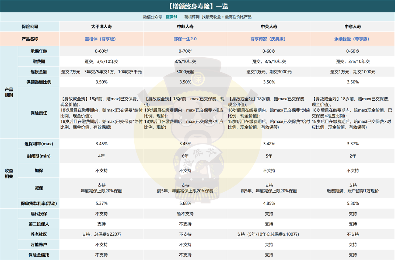Image resolution: width=395 pixels, height=260 pixels.
Task: Select the 暂不支持 cell
Action: [x=185, y=214]
